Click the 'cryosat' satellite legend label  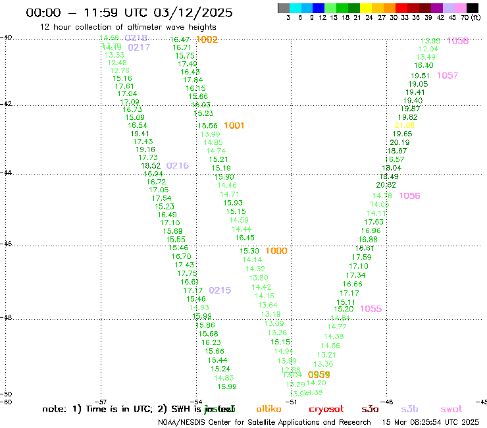326,410
